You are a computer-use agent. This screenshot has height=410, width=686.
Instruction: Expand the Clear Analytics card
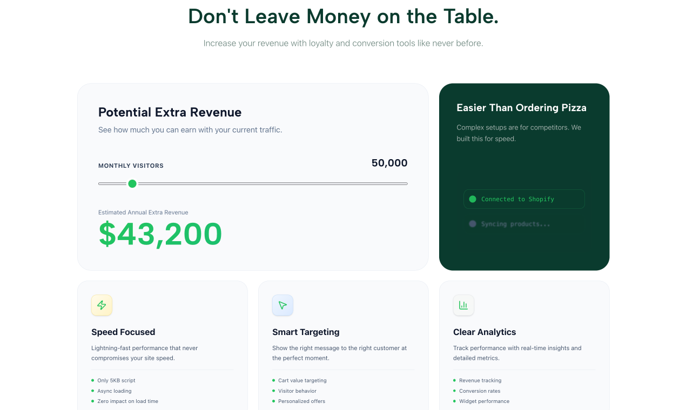(524, 345)
